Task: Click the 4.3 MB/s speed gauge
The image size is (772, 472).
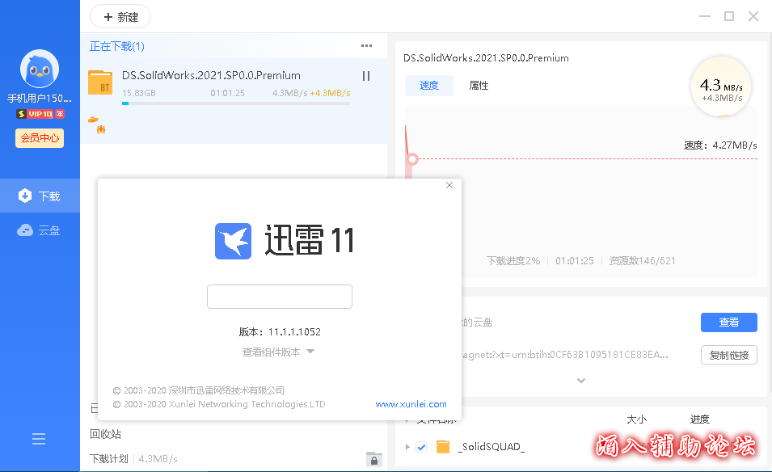Action: click(x=719, y=86)
